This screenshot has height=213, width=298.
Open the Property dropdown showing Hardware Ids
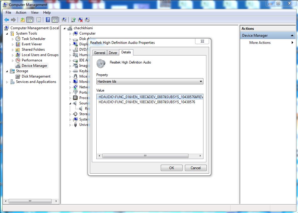[150, 81]
